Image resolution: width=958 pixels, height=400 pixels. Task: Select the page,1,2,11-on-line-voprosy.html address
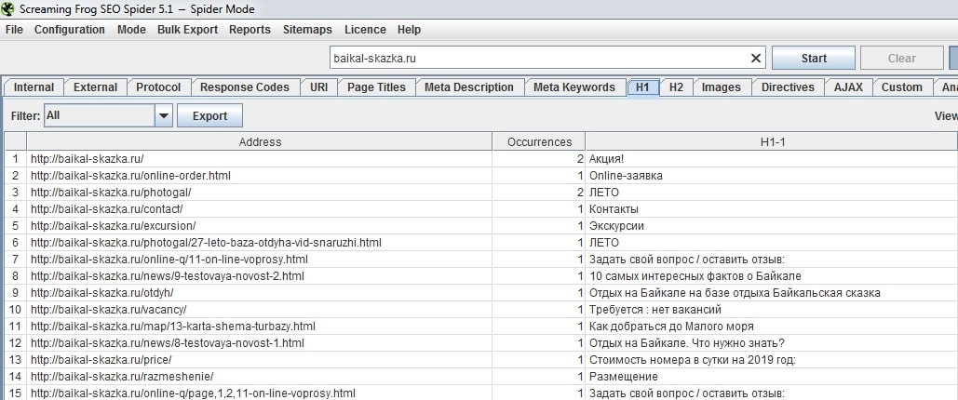(x=260, y=393)
